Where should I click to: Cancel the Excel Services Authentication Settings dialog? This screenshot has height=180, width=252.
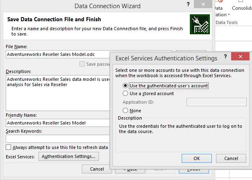coord(231,158)
